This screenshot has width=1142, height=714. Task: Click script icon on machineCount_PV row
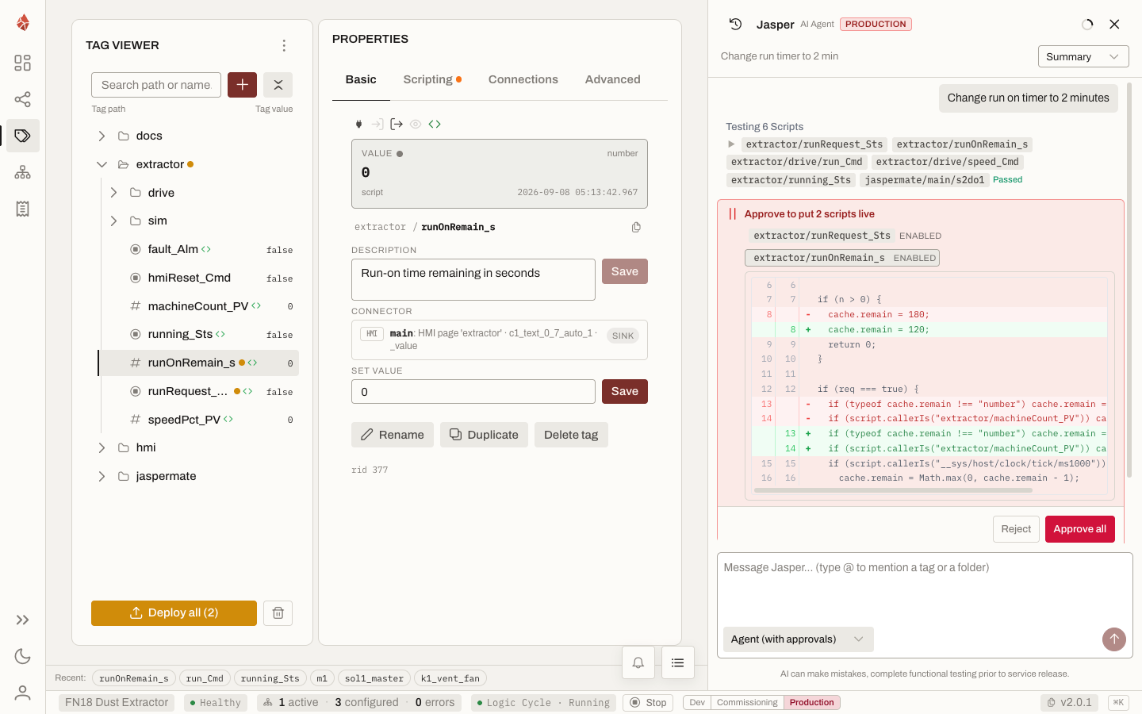[x=256, y=306]
